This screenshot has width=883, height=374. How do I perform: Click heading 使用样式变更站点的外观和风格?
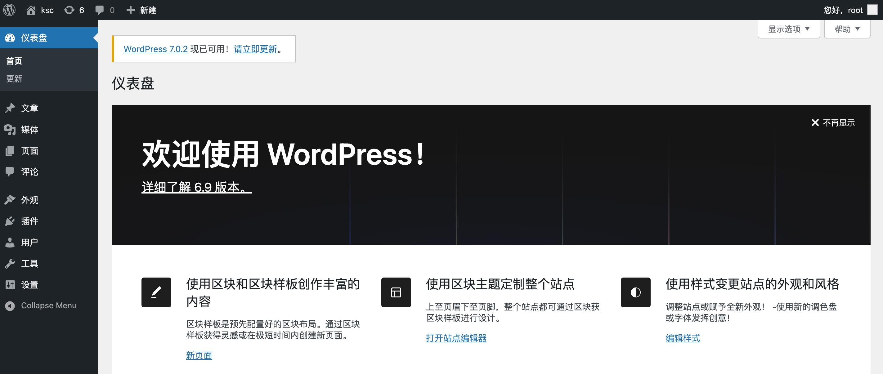tap(752, 284)
